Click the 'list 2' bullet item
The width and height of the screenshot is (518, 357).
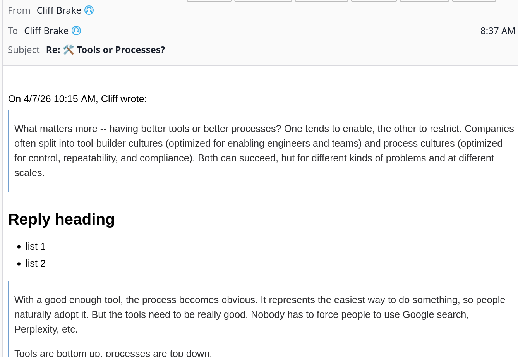point(36,264)
